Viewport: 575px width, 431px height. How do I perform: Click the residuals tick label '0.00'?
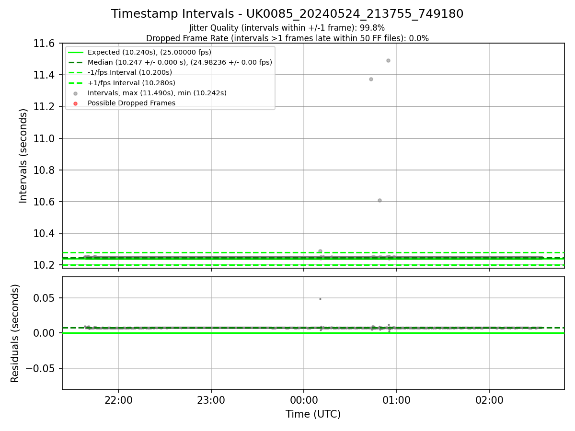tap(45, 333)
